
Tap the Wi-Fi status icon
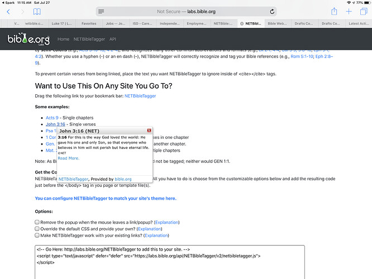tap(349, 3)
